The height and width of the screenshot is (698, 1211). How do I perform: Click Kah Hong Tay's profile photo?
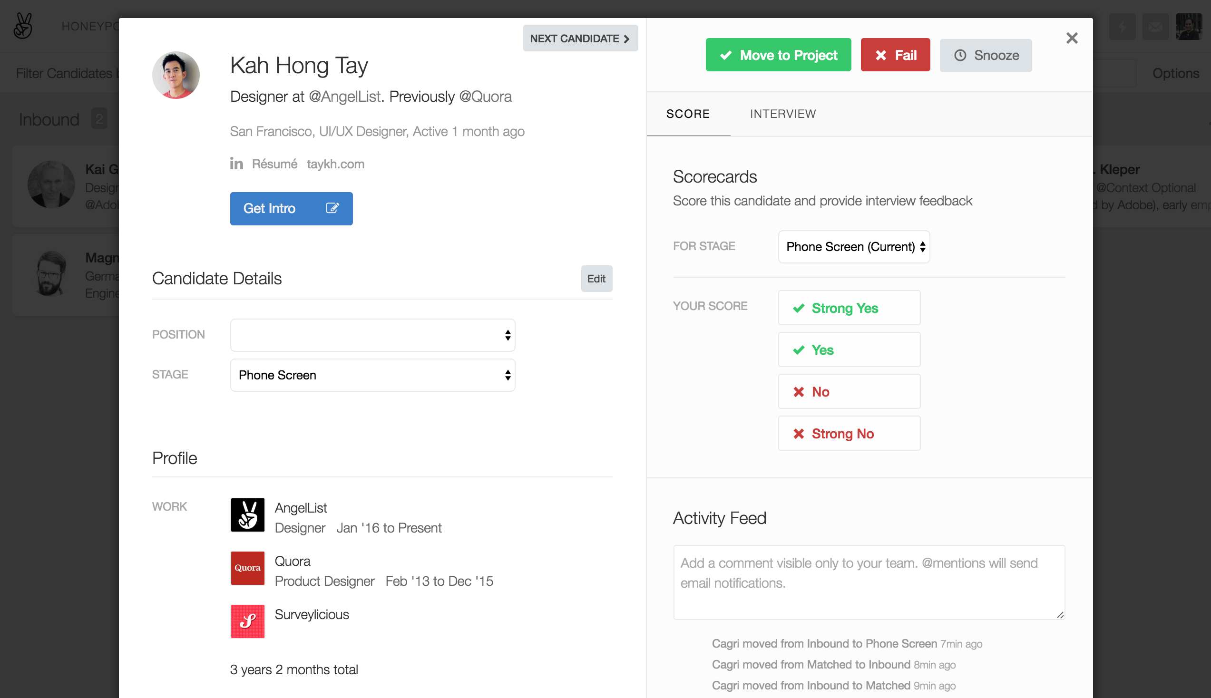[176, 75]
